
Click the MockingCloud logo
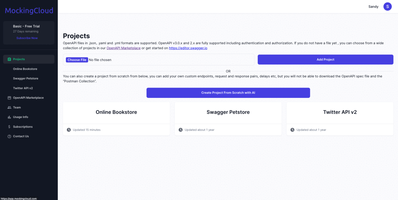point(29,11)
